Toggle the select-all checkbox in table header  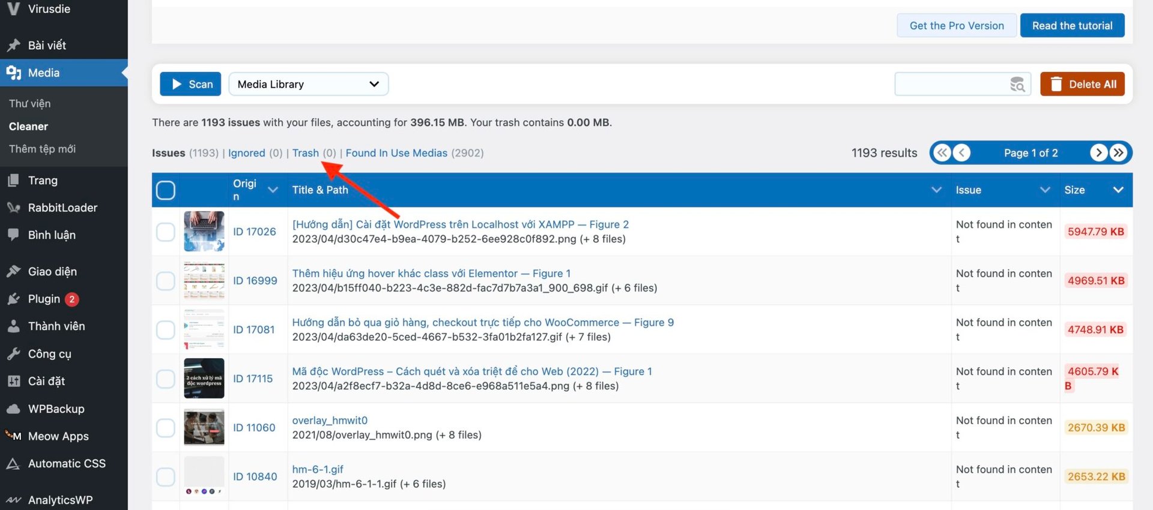[x=166, y=190]
